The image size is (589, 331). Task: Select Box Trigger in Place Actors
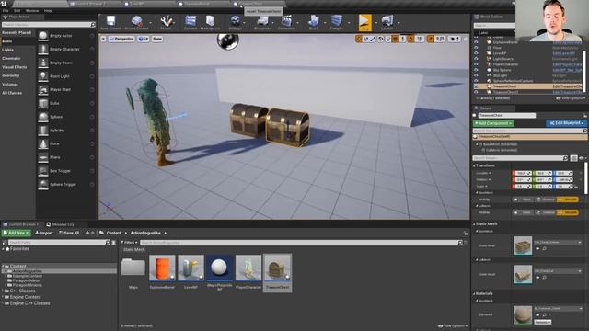(66, 171)
